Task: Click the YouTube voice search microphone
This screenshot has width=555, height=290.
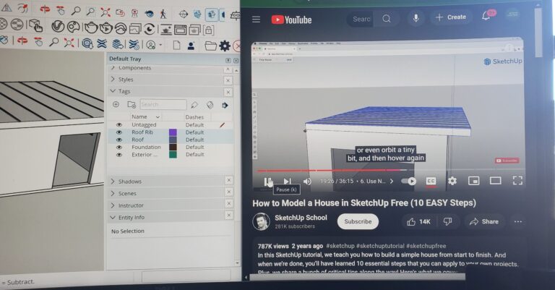Action: pyautogui.click(x=416, y=19)
